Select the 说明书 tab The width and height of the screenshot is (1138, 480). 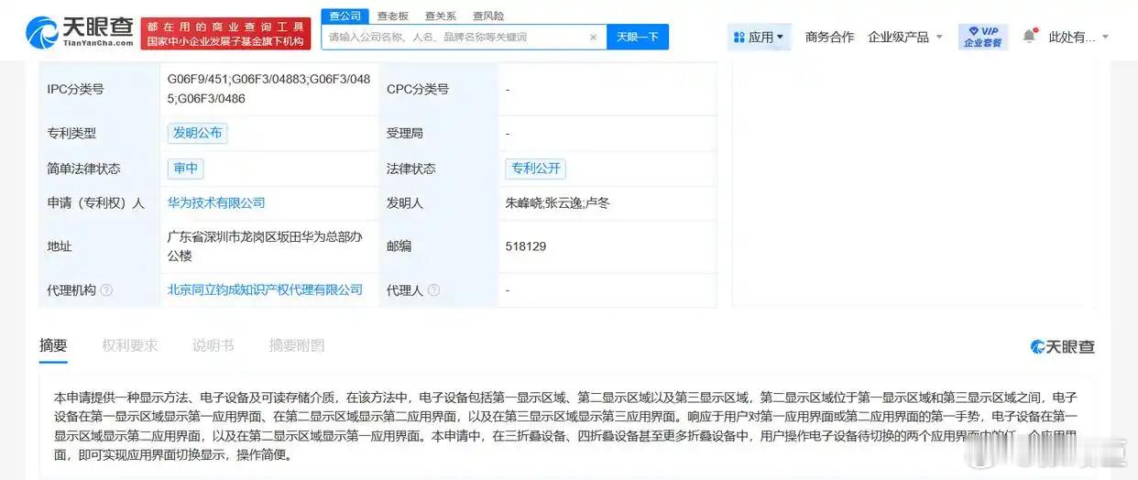point(213,345)
